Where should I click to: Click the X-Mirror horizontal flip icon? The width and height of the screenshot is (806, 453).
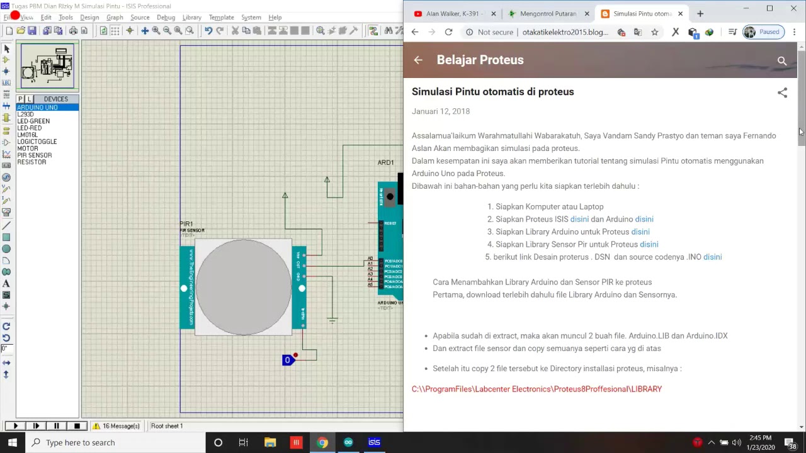[x=6, y=363]
